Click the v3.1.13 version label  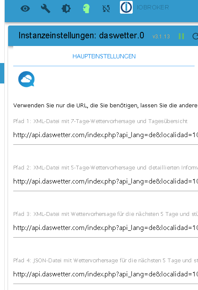pos(161,37)
